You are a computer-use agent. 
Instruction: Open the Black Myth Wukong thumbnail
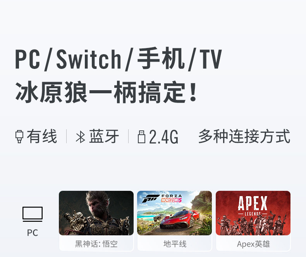point(96,213)
